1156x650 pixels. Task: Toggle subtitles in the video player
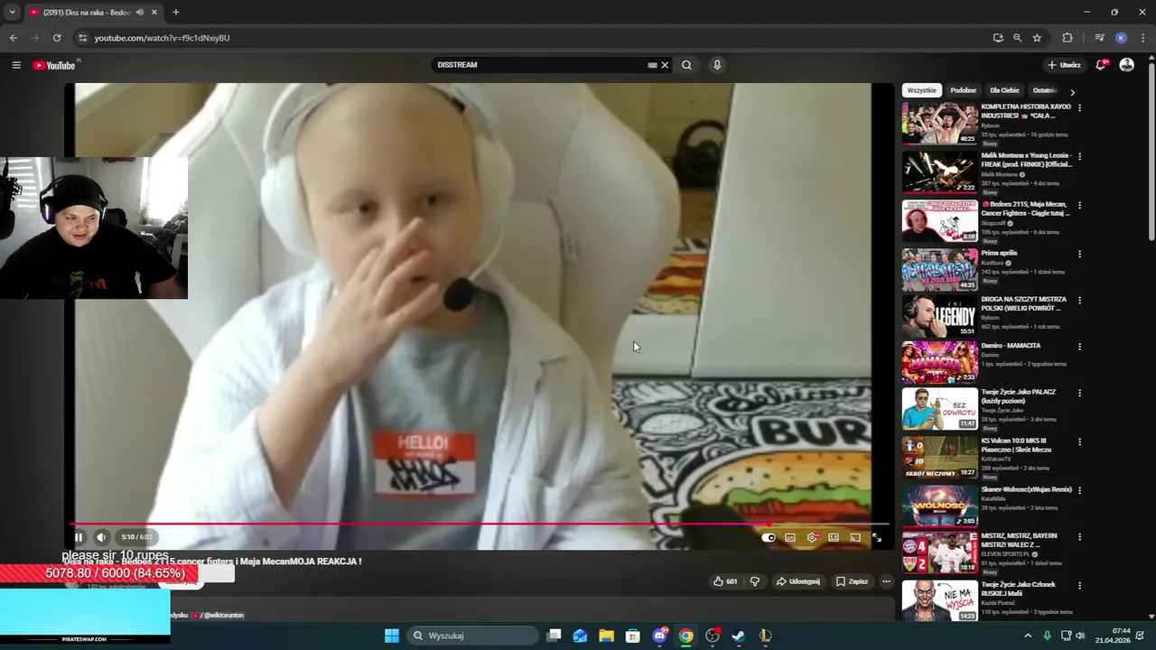[790, 537]
